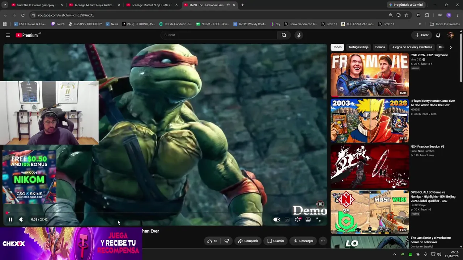Click the YouTube Buscar search field

[x=219, y=35]
